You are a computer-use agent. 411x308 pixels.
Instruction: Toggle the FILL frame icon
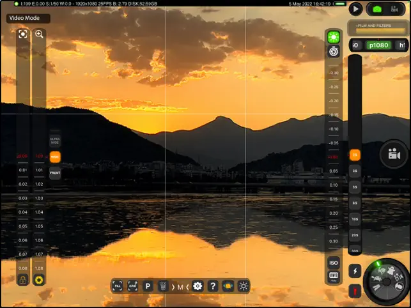click(x=117, y=286)
